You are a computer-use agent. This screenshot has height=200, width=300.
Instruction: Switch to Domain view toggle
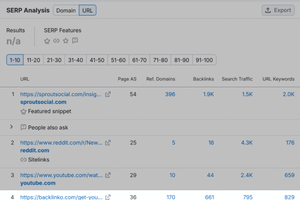point(65,10)
